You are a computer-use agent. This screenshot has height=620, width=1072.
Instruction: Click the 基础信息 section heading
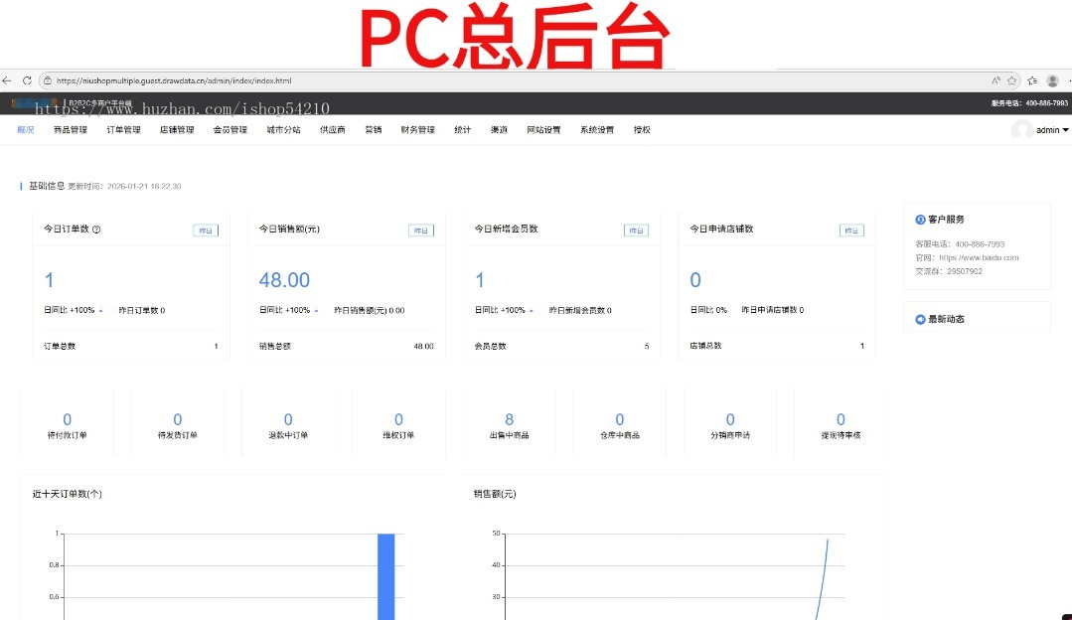47,186
